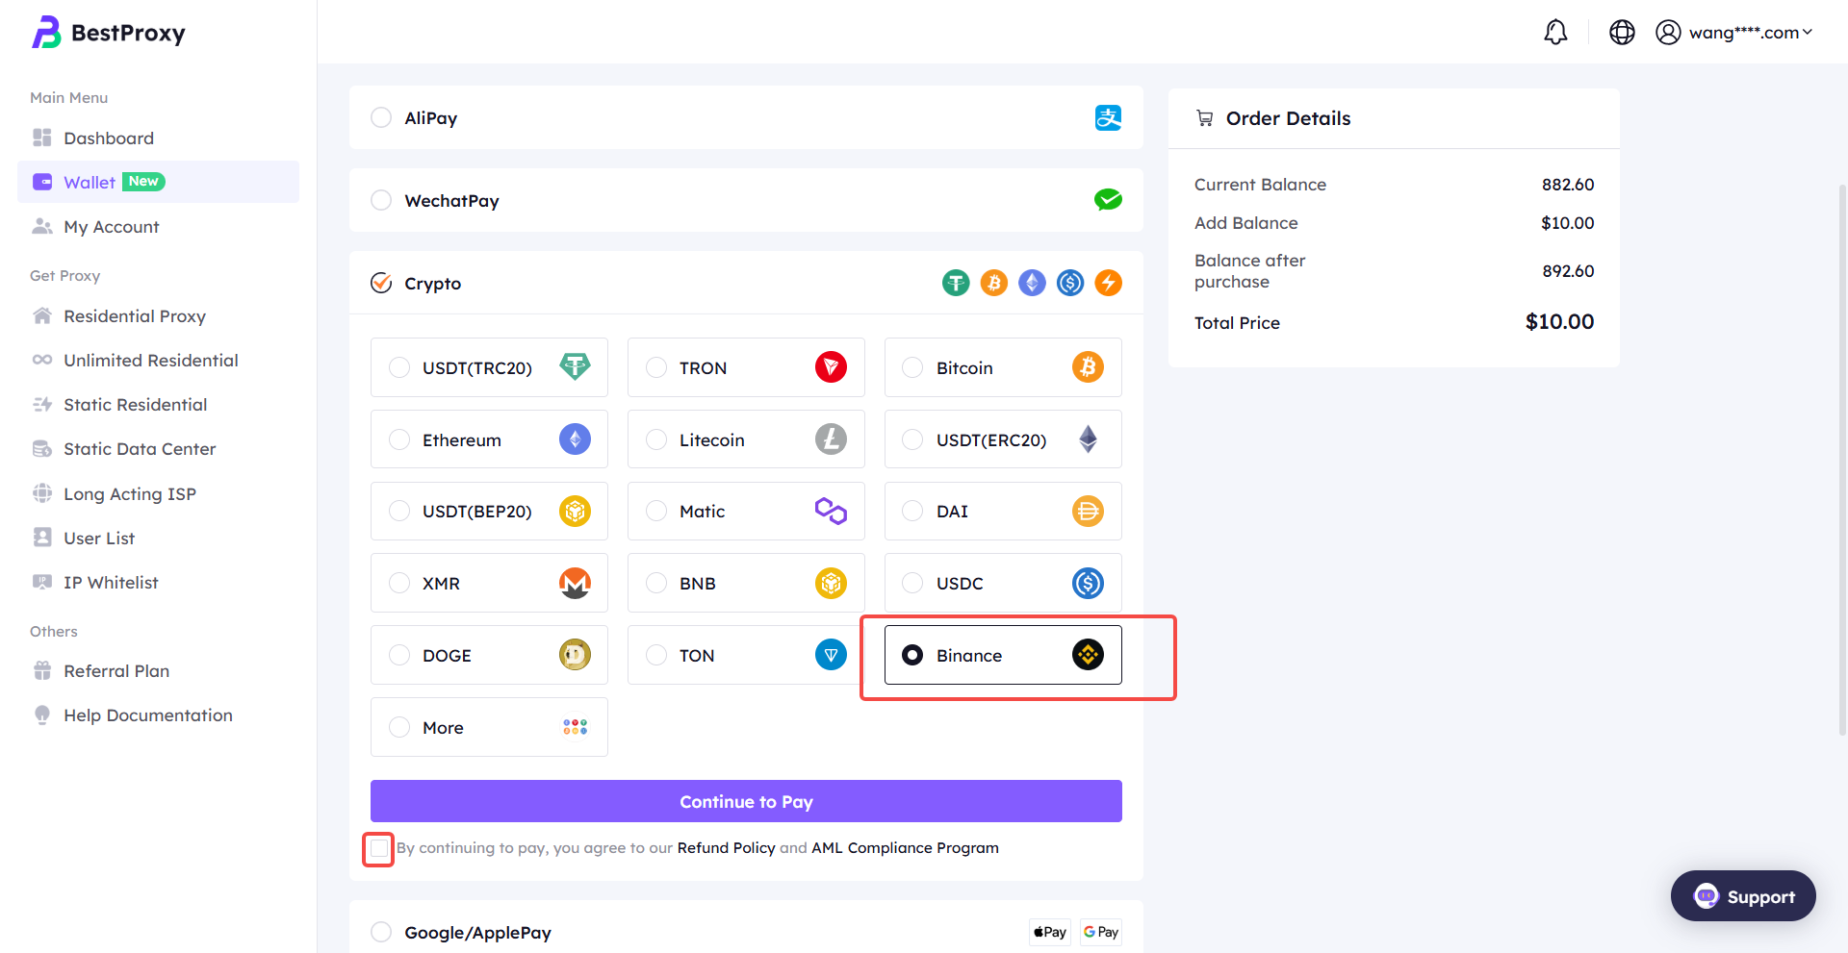The width and height of the screenshot is (1848, 953).
Task: Click the blue USDC icon in Crypto header
Action: (1070, 283)
